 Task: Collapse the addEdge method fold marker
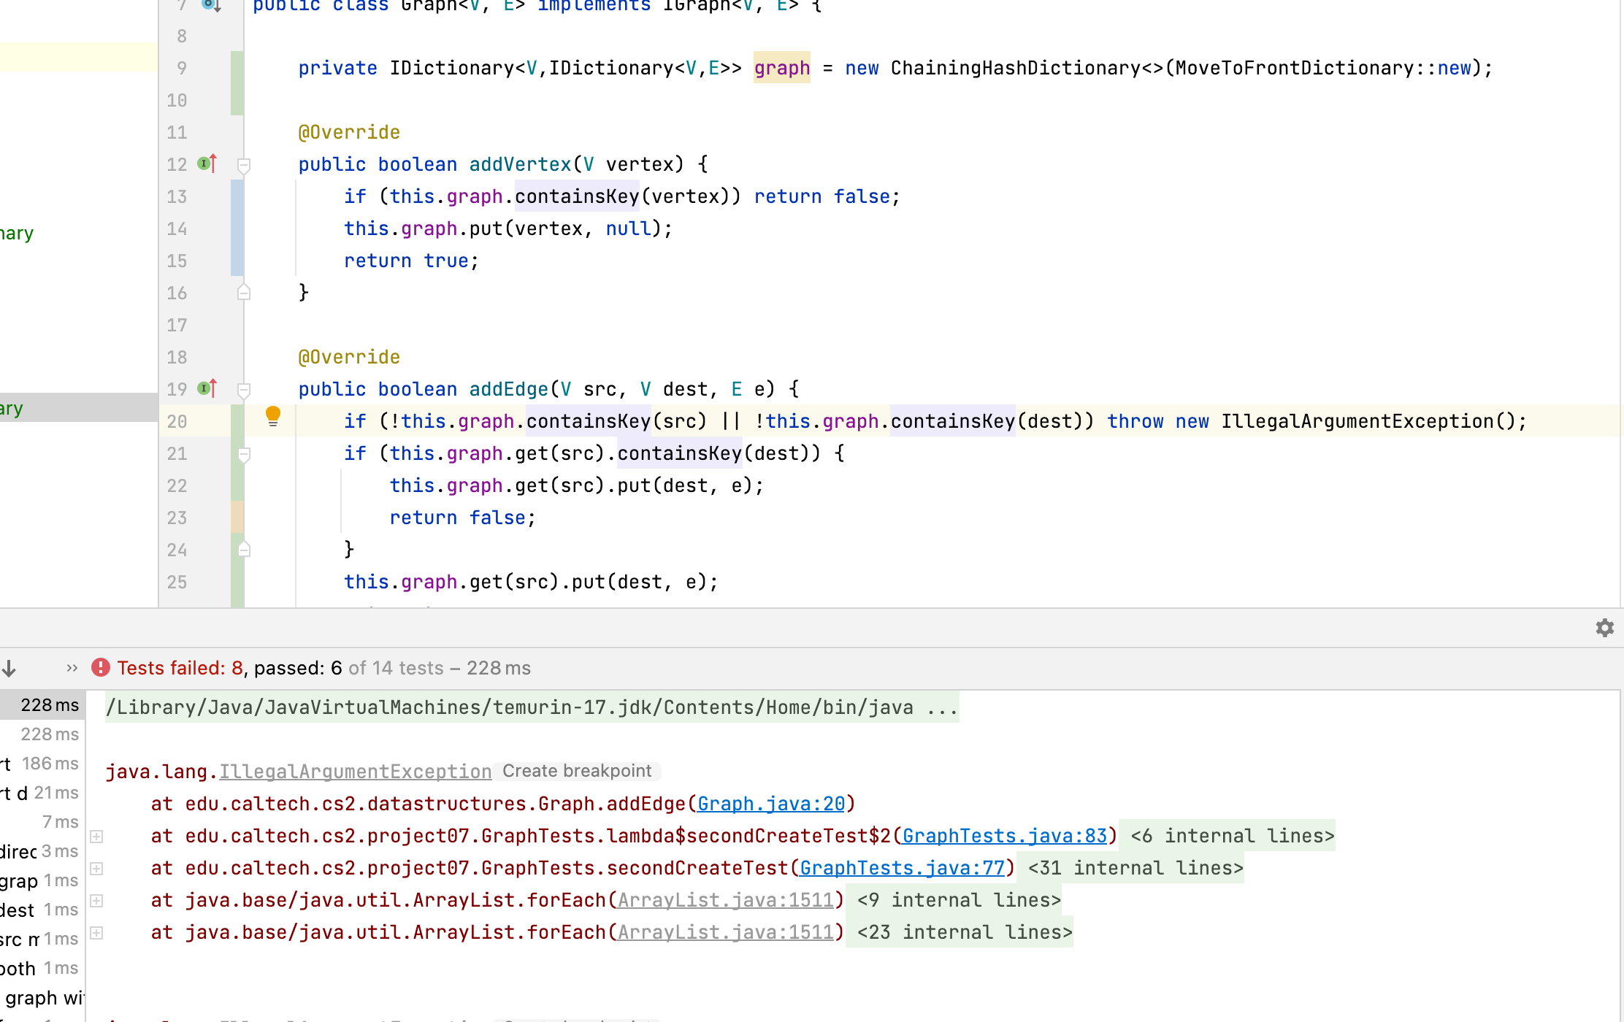coord(245,390)
